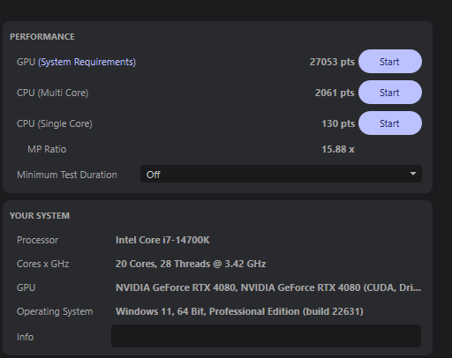Select the 15.88 x MP Ratio value
This screenshot has height=358, width=452.
(x=338, y=149)
